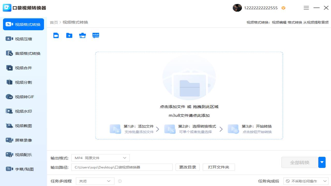Open the 视频压缩 tool in the sidebar
Viewport: 331px width, 186px height.
(x=23, y=39)
